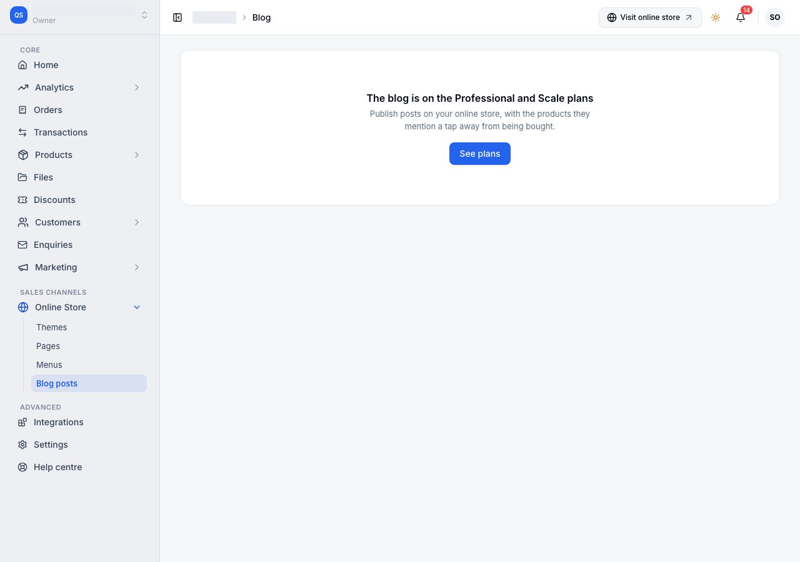Click the Transactions arrows icon
800x562 pixels.
[22, 132]
